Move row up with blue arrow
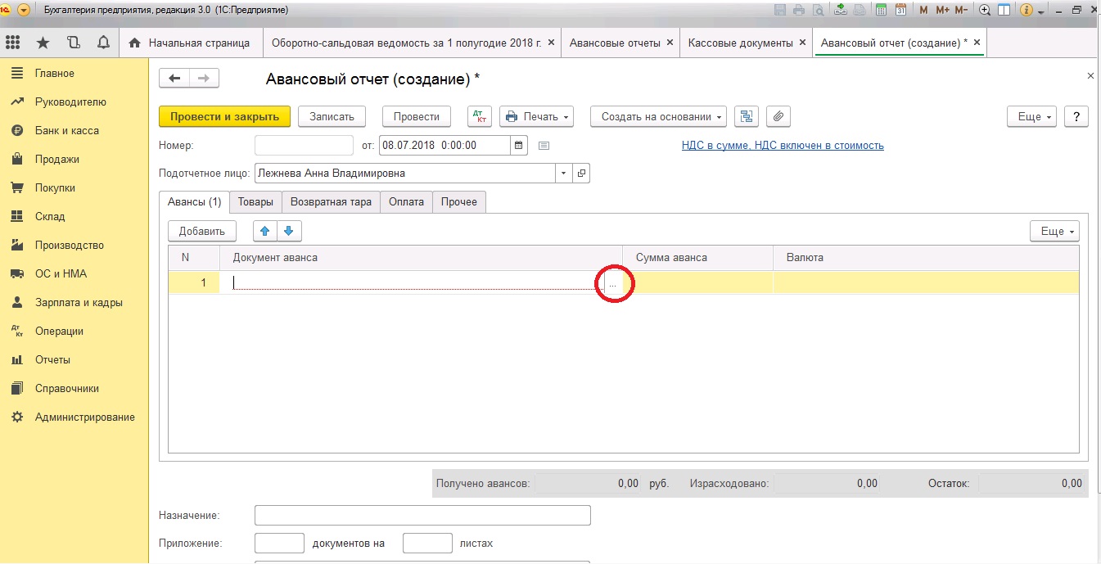Image resolution: width=1101 pixels, height=564 pixels. (x=264, y=231)
